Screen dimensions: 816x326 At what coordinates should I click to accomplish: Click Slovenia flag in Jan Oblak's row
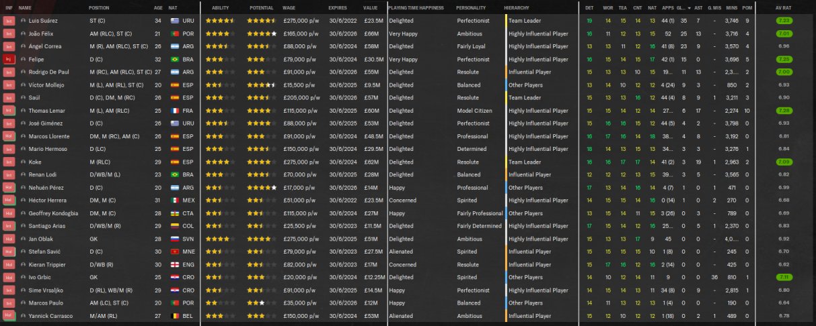pyautogui.click(x=174, y=238)
